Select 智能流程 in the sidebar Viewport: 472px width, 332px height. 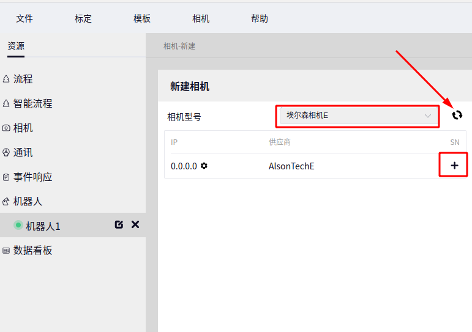point(32,103)
